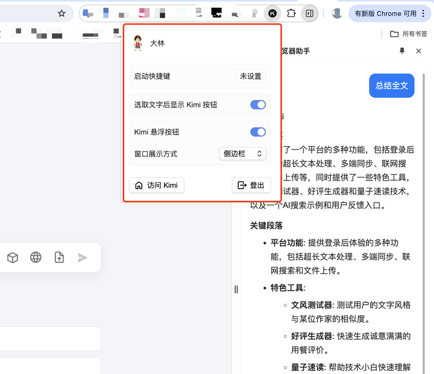
Task: Click the file upload icon
Action: [x=59, y=258]
